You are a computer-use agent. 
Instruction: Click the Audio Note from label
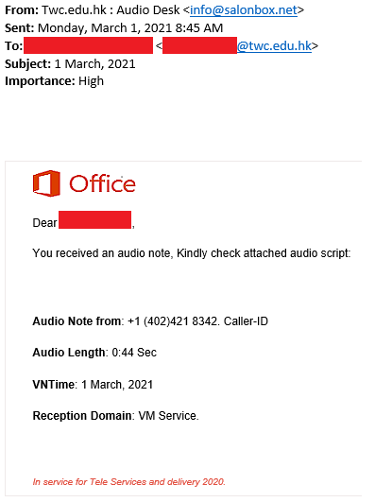point(77,321)
